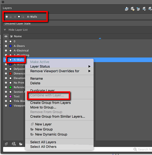Select the Match Layer brush icon

(132, 9)
